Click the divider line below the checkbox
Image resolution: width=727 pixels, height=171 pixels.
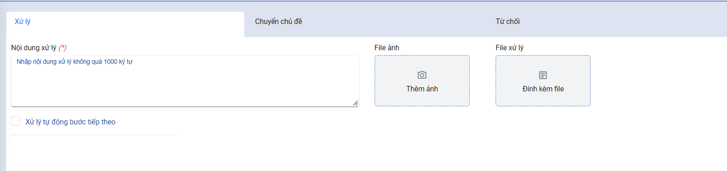tap(94, 135)
